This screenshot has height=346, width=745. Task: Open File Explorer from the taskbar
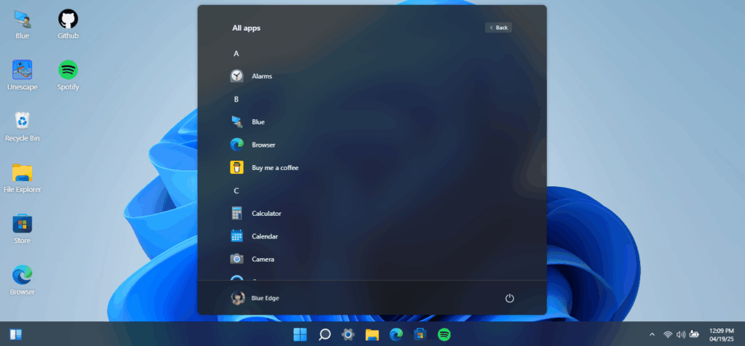click(372, 334)
